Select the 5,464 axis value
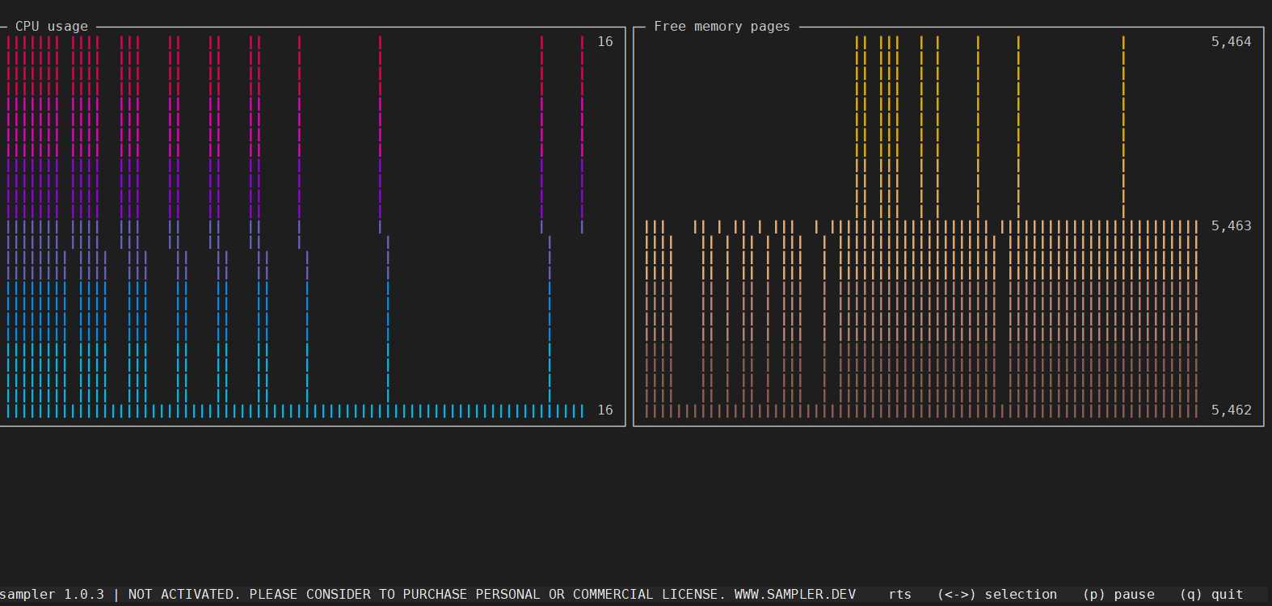1272x606 pixels. [1231, 42]
